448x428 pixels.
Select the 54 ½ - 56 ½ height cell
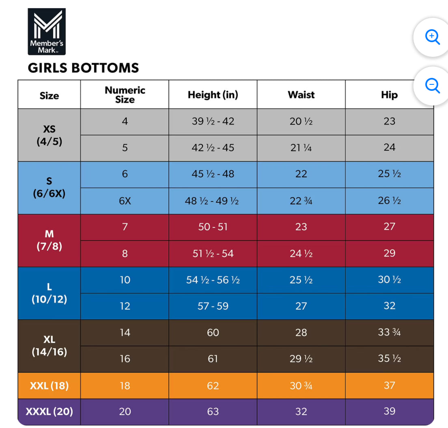[x=213, y=280]
